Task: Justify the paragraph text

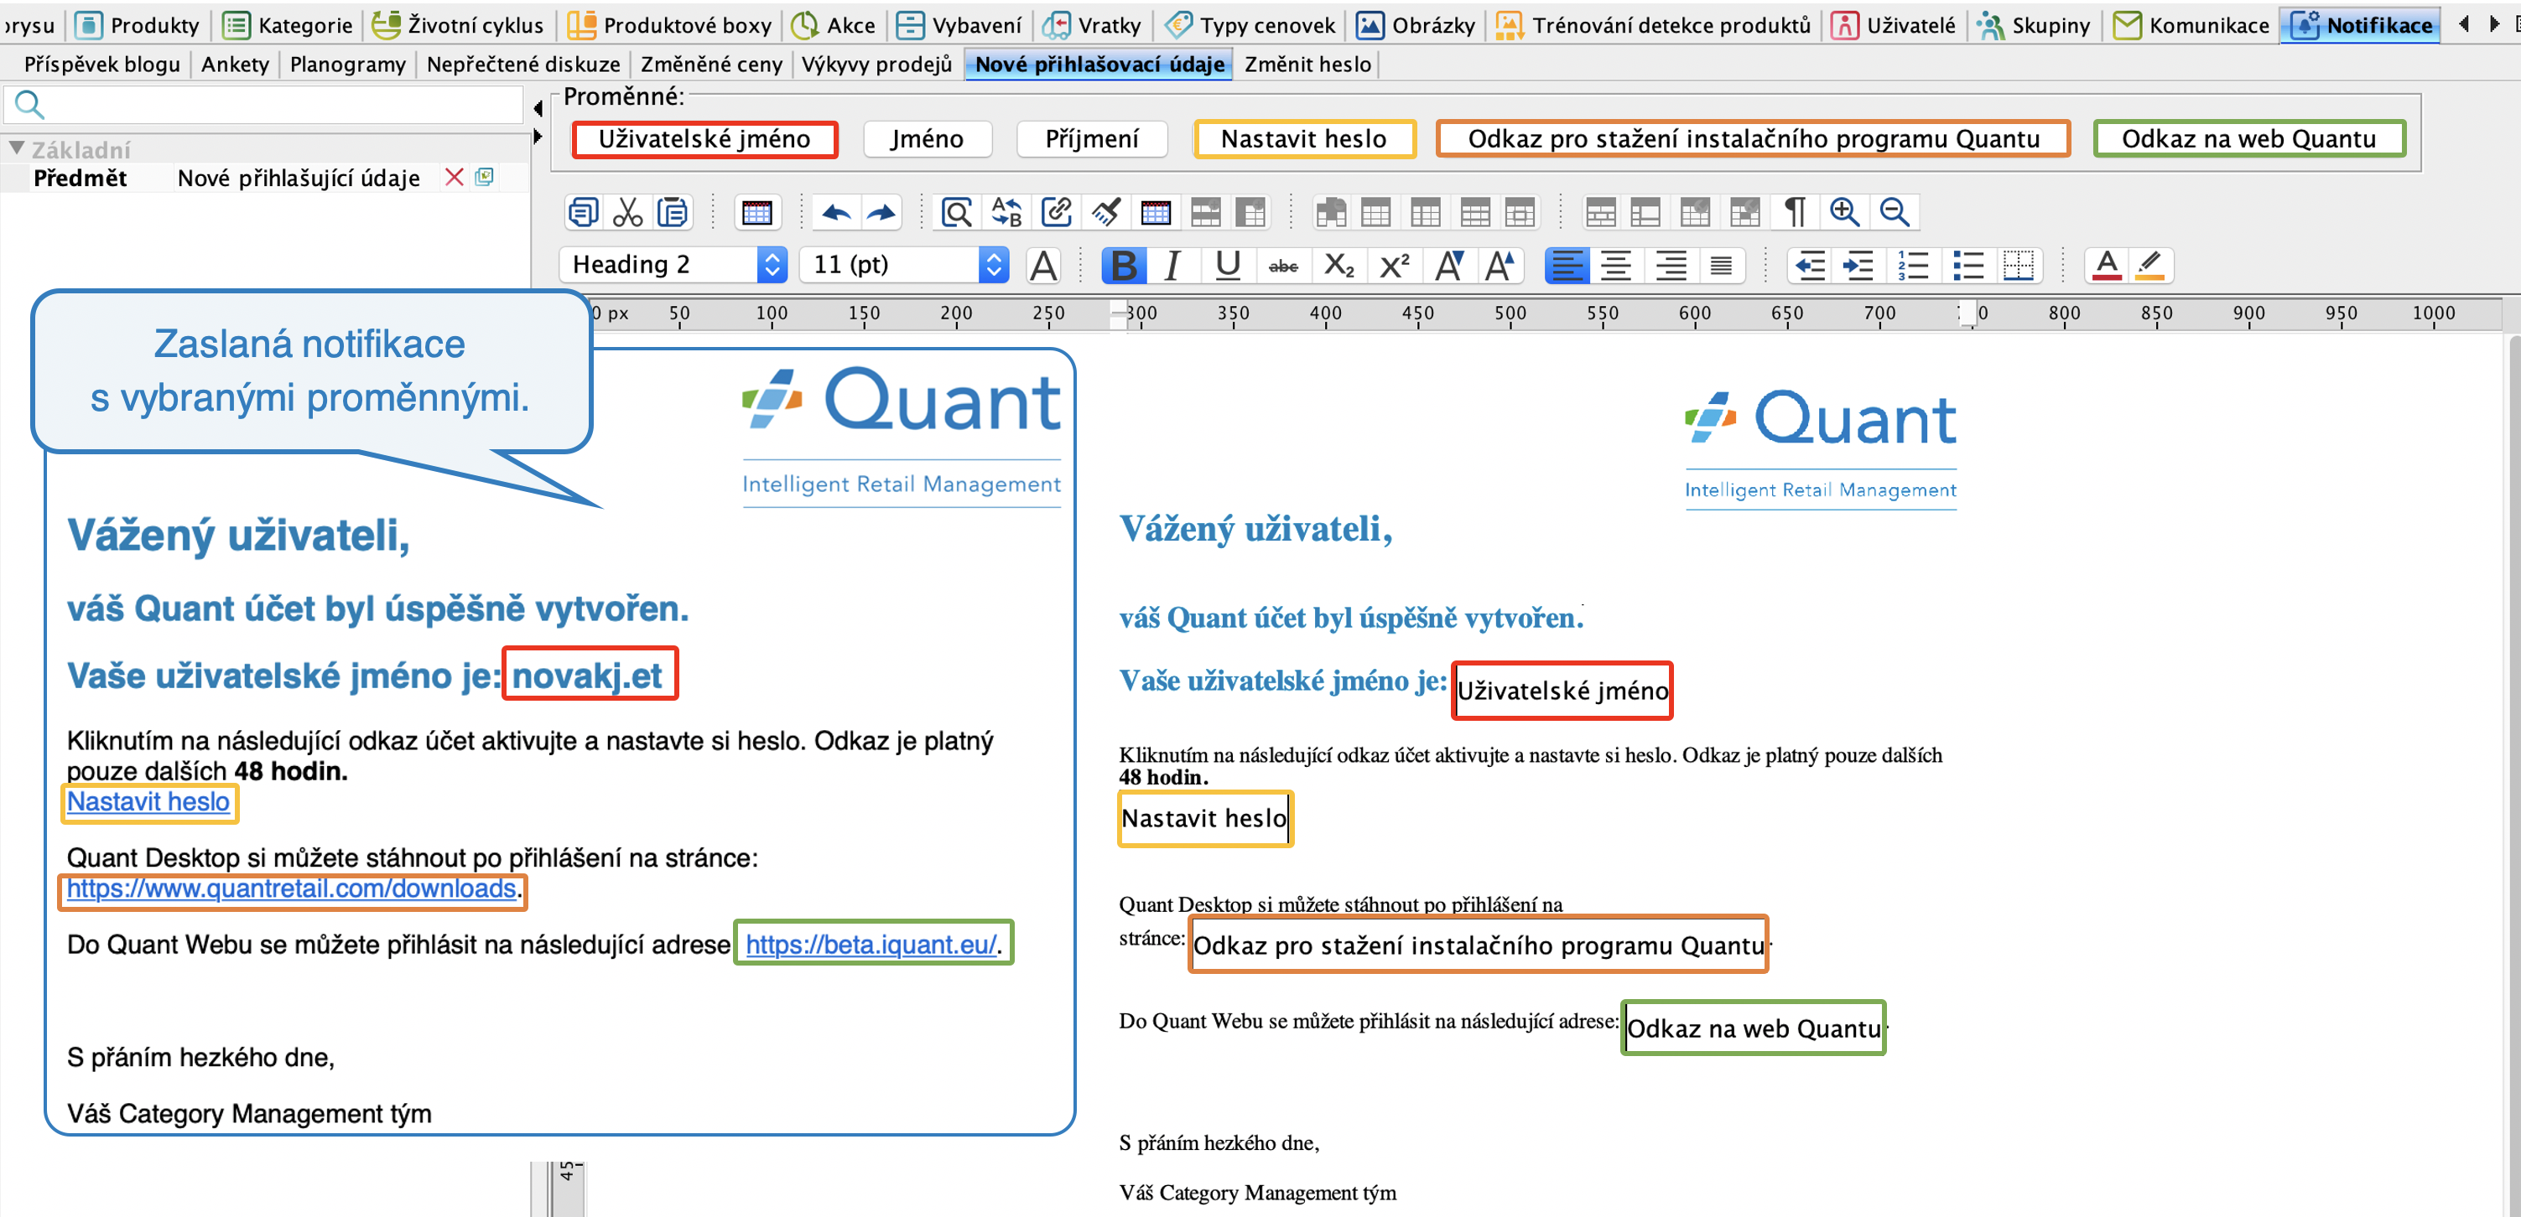Action: (1722, 265)
